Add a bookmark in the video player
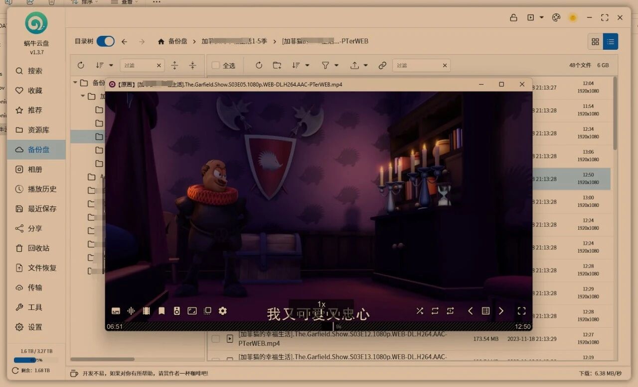The height and width of the screenshot is (387, 638). pyautogui.click(x=161, y=311)
